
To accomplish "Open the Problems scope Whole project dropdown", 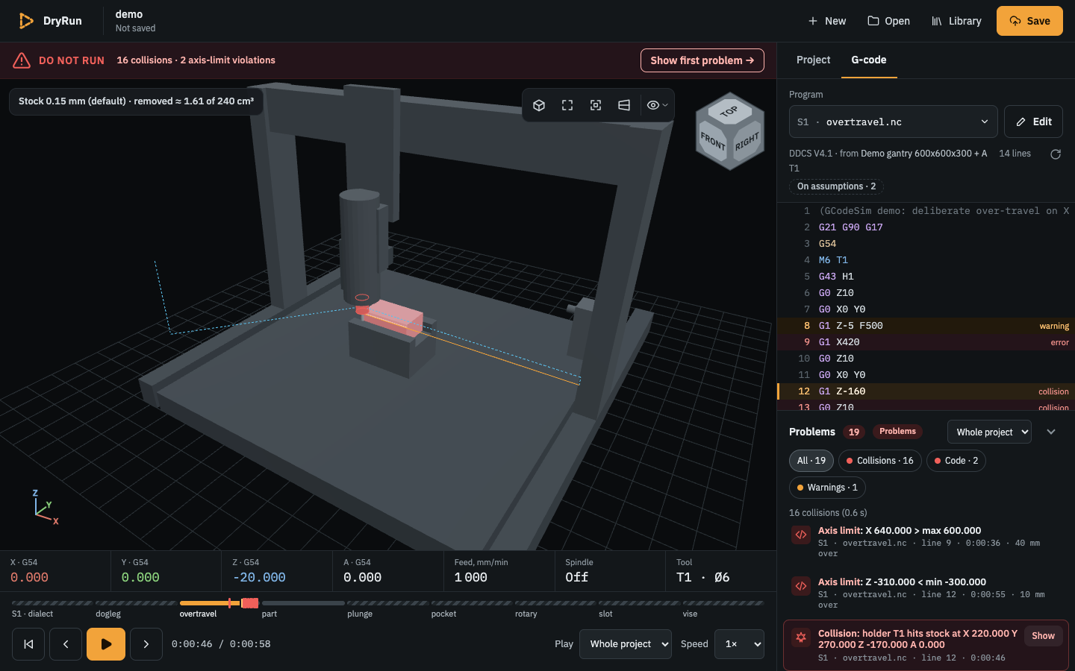I will [x=989, y=432].
